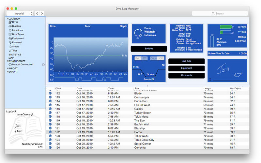Image resolution: width=261 pixels, height=163 pixels.
Task: Click the scuba tank cylinder icon
Action: (212, 40)
